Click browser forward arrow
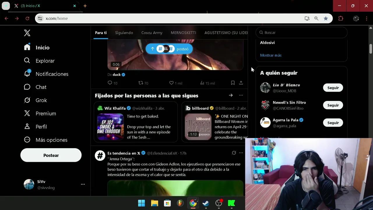This screenshot has height=210, width=373. click(17, 18)
